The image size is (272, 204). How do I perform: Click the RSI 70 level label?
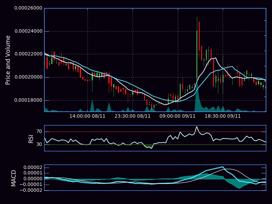coord(39,132)
